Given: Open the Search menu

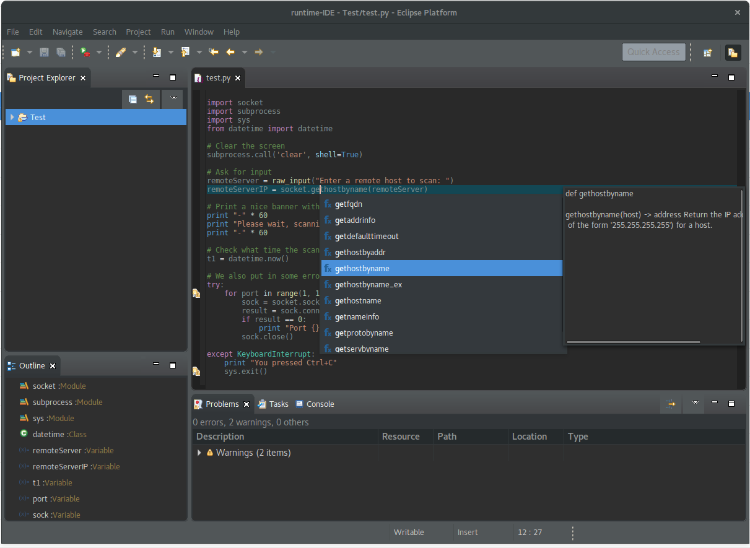Looking at the screenshot, I should (105, 32).
